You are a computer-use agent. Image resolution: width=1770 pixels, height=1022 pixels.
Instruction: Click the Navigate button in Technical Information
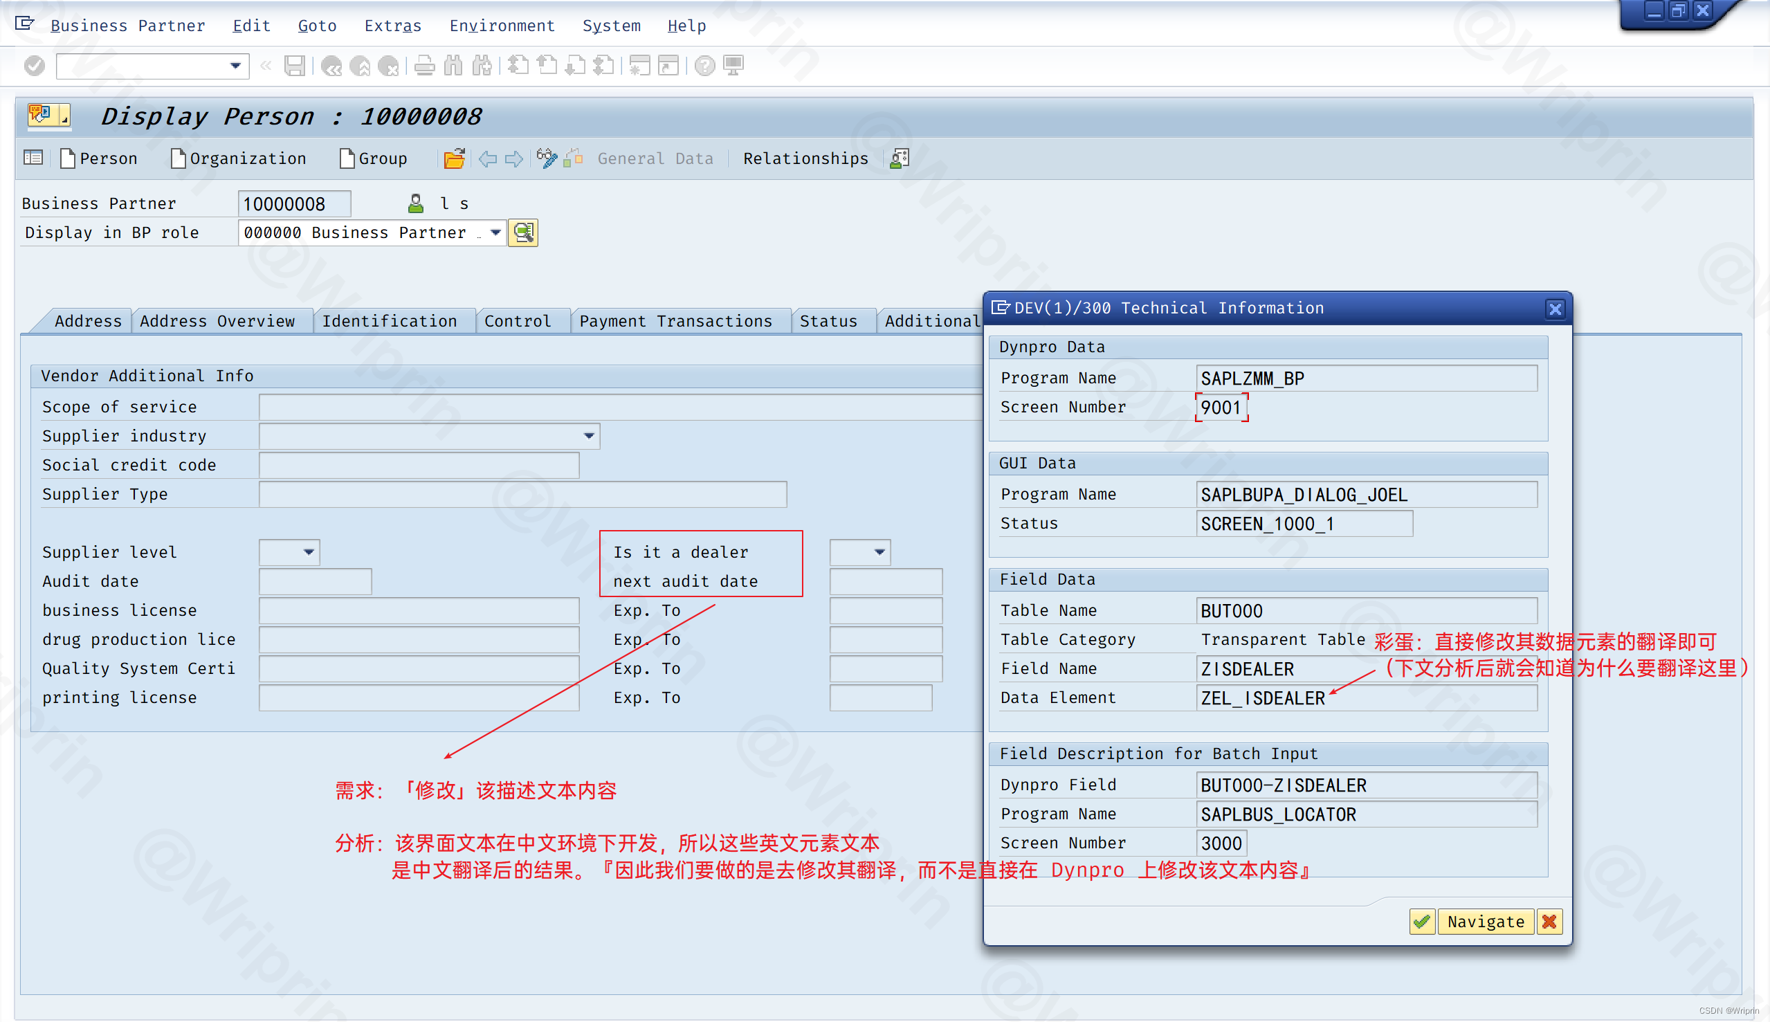point(1486,921)
